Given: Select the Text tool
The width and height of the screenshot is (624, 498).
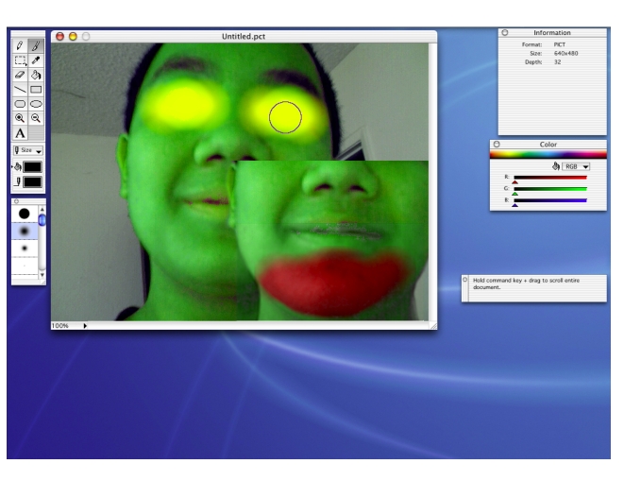Looking at the screenshot, I should (20, 133).
